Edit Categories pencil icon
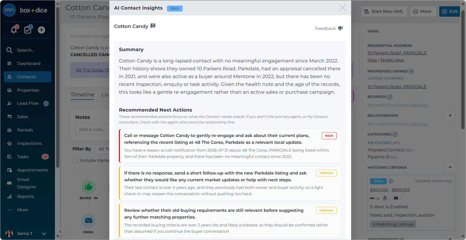 (x=395, y=134)
